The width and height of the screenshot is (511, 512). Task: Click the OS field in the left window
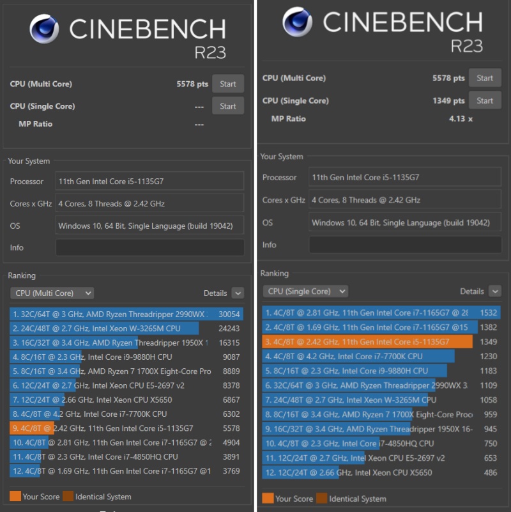click(x=149, y=225)
